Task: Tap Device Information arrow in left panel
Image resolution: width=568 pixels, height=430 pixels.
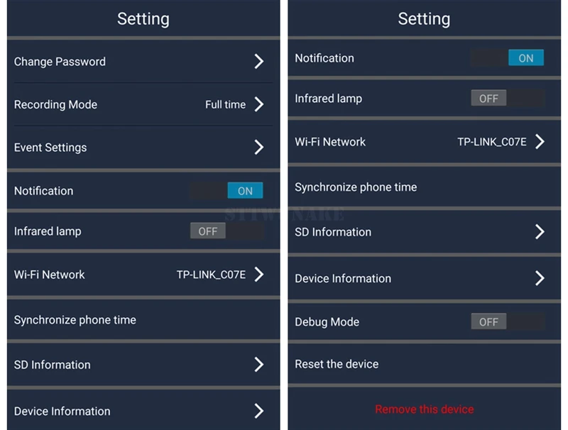Action: pyautogui.click(x=258, y=411)
